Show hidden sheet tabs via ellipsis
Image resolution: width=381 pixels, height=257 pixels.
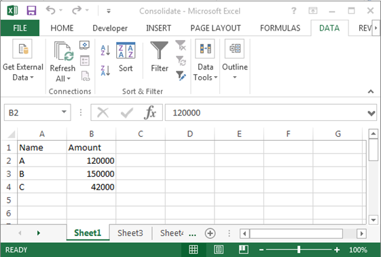coord(192,234)
